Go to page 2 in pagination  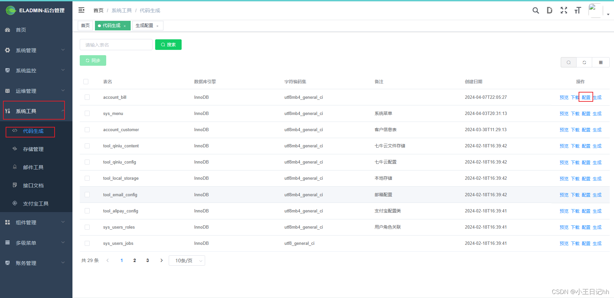point(135,260)
